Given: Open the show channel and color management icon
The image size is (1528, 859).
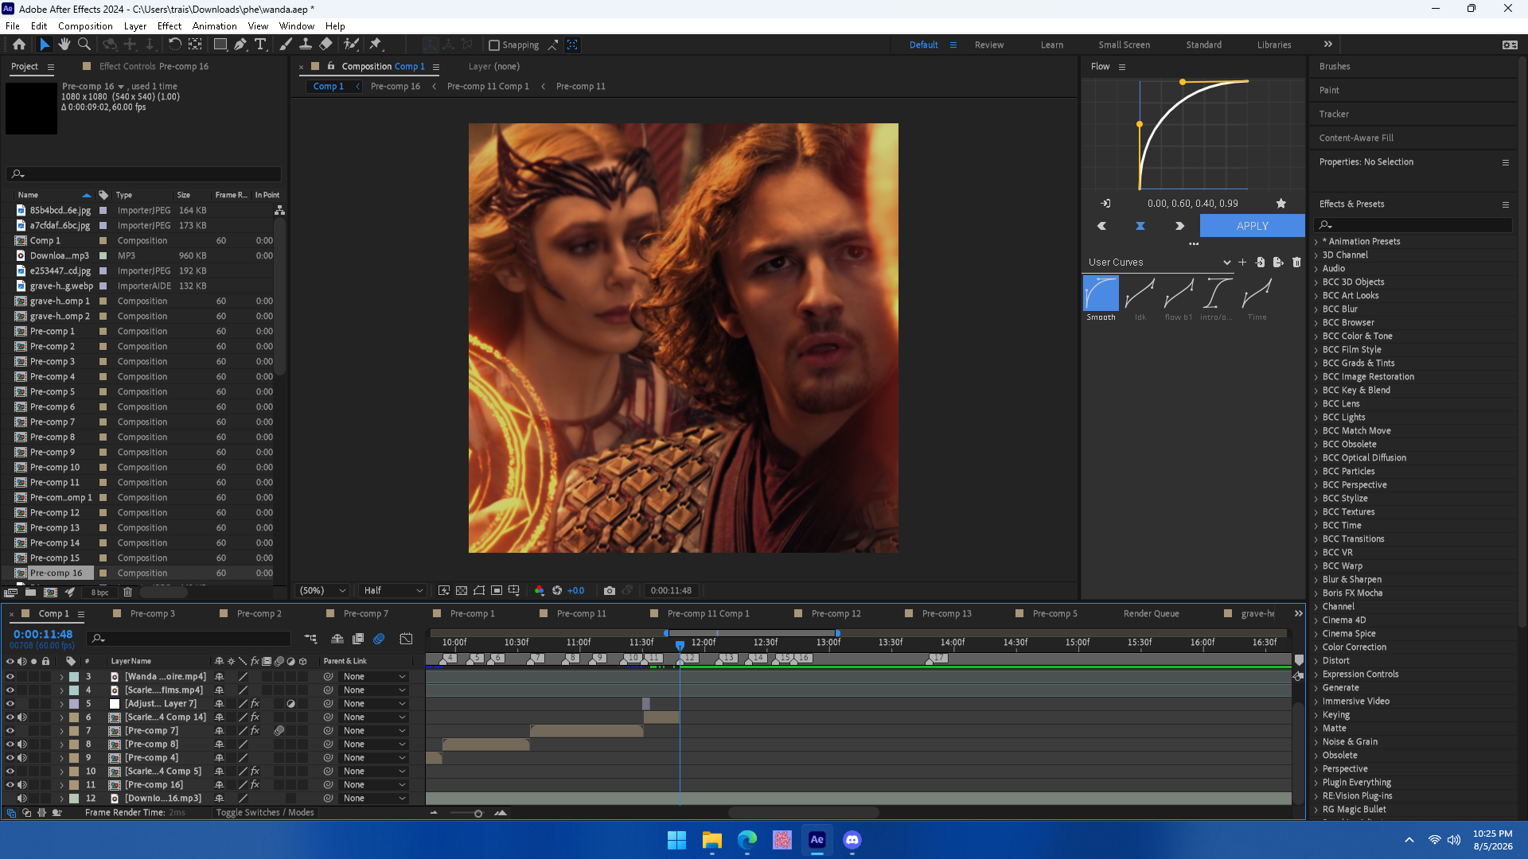Looking at the screenshot, I should [540, 590].
